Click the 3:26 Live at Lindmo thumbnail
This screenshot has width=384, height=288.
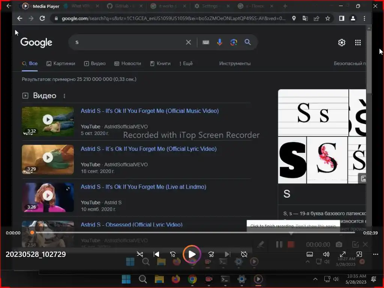point(48,197)
